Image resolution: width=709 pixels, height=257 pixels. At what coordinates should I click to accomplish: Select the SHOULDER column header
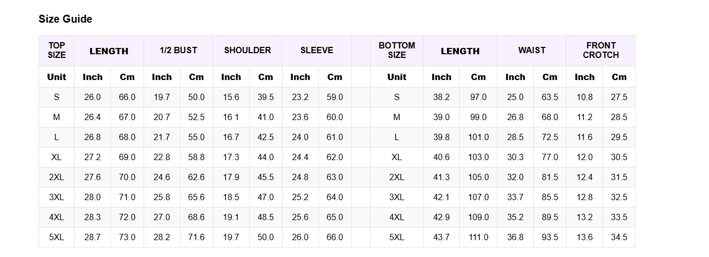tap(248, 51)
